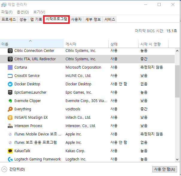The width and height of the screenshot is (181, 176).
Task: Select the KakaoTalk row name
Action: point(22,151)
